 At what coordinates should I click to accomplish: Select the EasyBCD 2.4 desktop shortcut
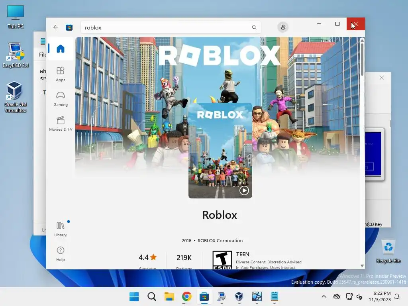[16, 55]
